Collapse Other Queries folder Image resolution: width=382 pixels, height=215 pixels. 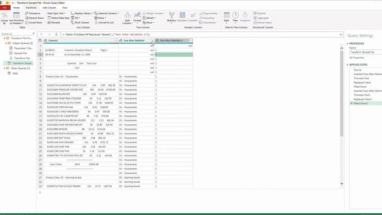tap(4, 68)
